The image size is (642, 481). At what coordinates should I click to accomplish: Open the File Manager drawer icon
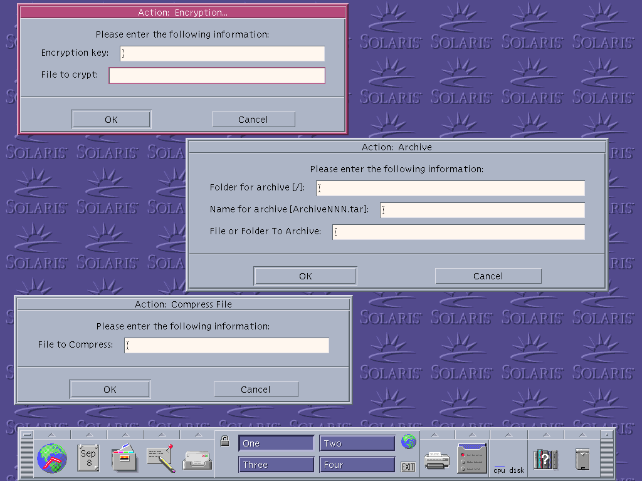tap(125, 458)
